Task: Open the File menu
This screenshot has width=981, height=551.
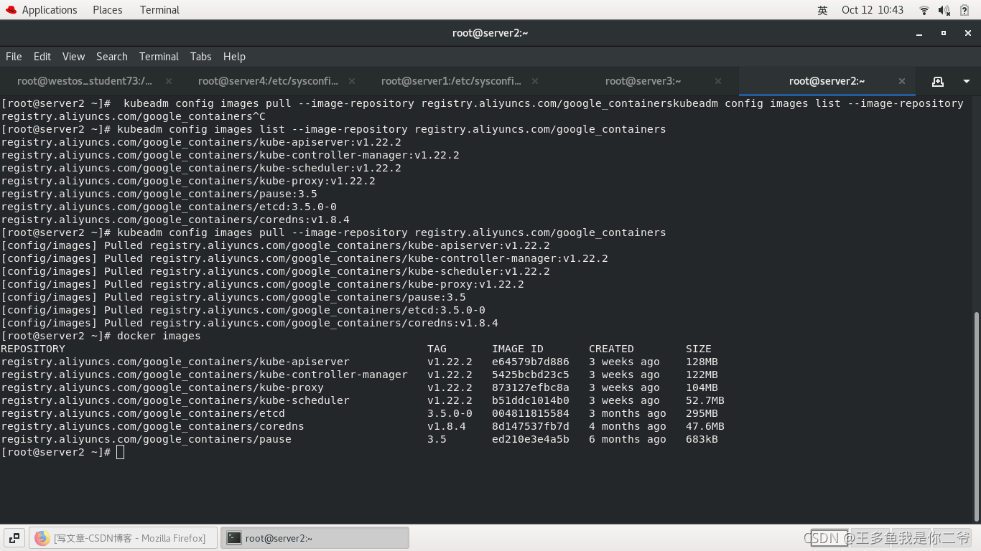Action: [x=14, y=57]
